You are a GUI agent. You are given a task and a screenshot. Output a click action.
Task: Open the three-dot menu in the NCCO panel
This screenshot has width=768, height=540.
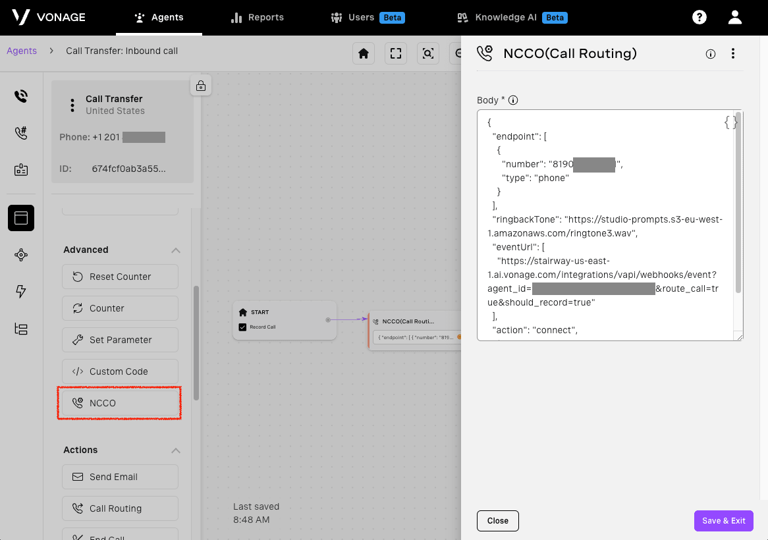pos(733,54)
